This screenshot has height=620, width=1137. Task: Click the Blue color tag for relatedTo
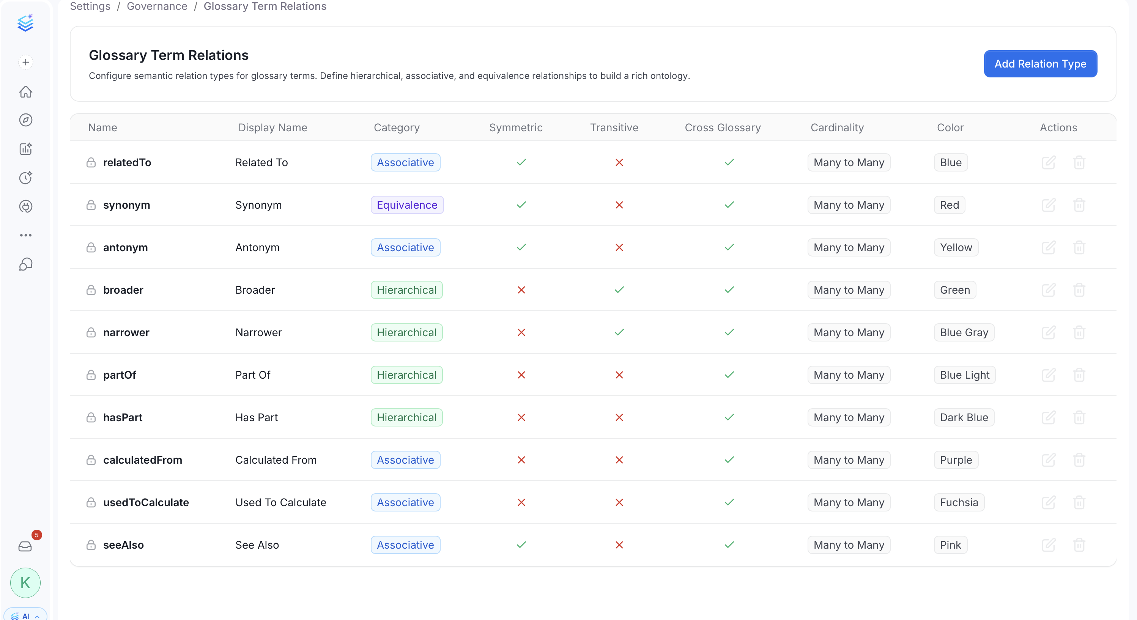tap(950, 162)
